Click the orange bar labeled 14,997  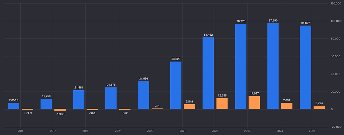[x=254, y=102]
